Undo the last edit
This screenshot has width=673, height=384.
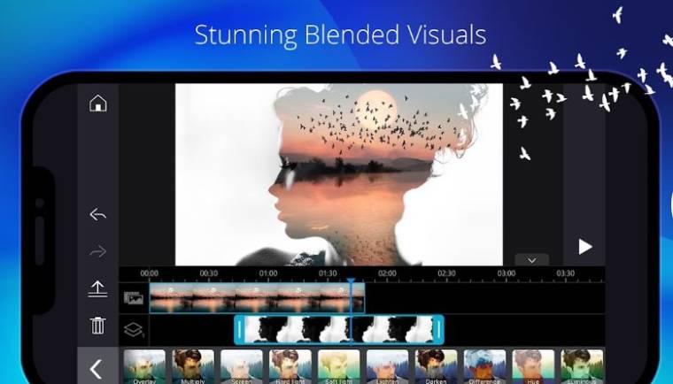tap(97, 214)
